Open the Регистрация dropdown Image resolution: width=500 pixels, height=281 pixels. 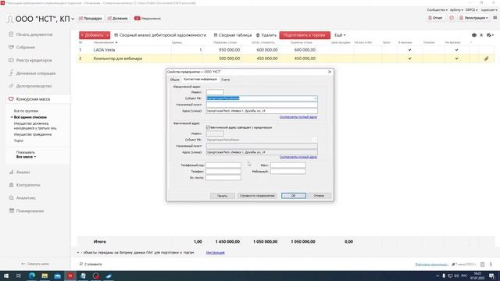(x=473, y=18)
